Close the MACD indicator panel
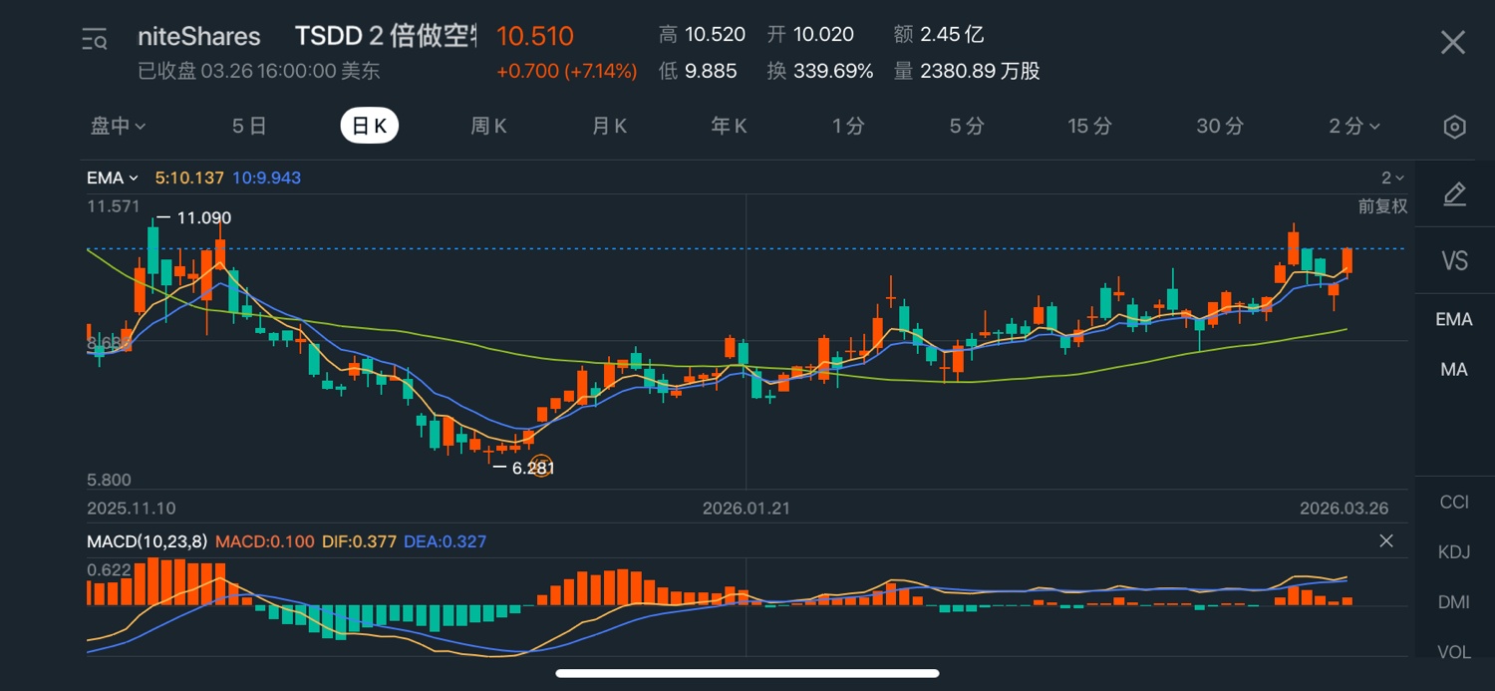 [x=1386, y=541]
